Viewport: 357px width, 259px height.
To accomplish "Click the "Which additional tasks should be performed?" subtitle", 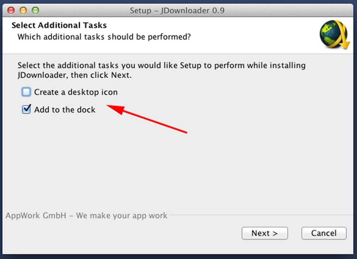I will point(104,37).
